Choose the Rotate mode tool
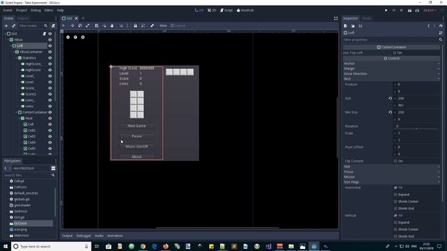 pos(80,26)
